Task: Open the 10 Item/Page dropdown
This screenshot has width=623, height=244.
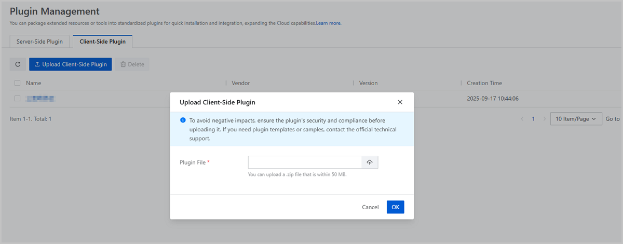Action: point(576,119)
